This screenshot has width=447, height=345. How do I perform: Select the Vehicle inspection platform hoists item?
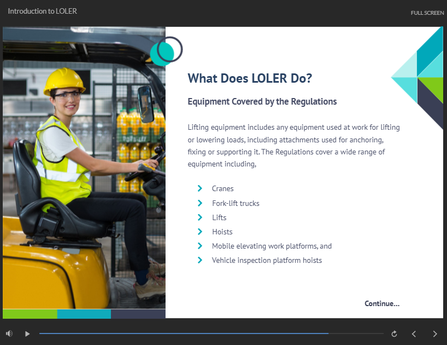coord(267,260)
